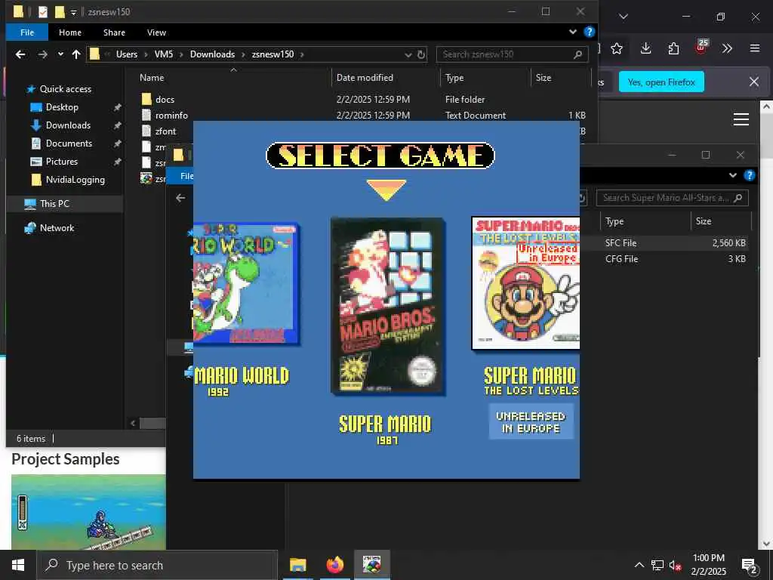Go up one folder level in zsnesw150 Explorer
This screenshot has height=580, width=773.
[x=76, y=54]
